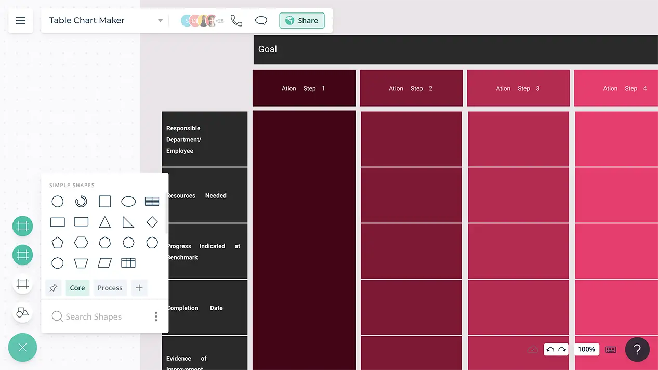Open the zoom level 100% dropdown
Image resolution: width=658 pixels, height=370 pixels.
point(586,350)
